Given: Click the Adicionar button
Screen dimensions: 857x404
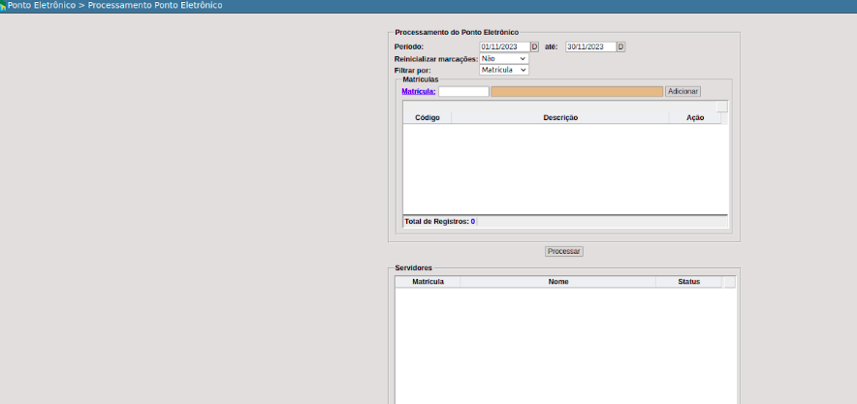Looking at the screenshot, I should pos(682,92).
